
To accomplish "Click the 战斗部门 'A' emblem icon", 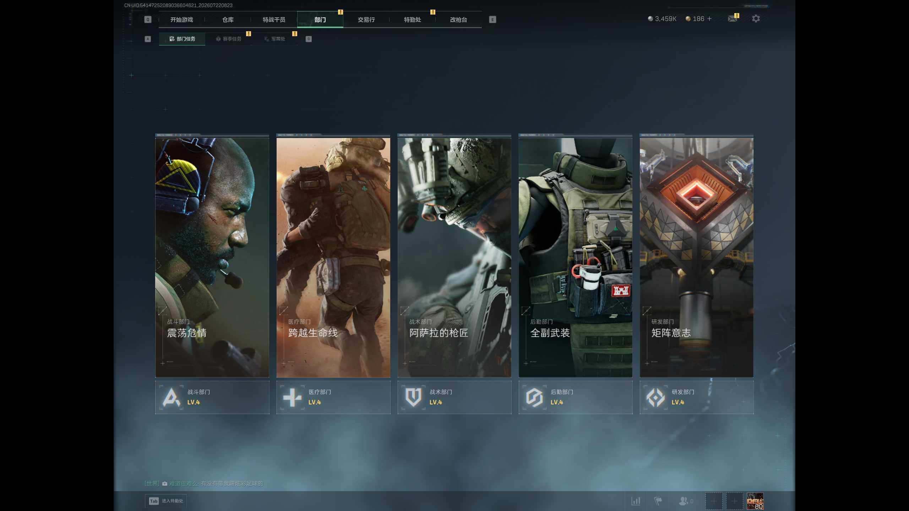I will point(171,397).
